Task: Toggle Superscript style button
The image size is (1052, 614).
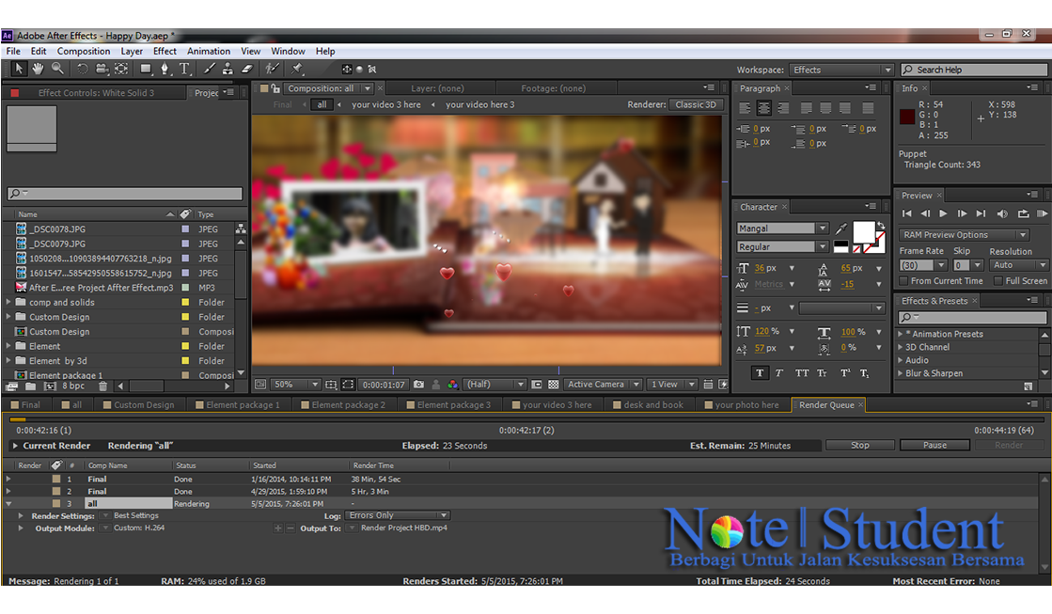Action: (x=845, y=373)
